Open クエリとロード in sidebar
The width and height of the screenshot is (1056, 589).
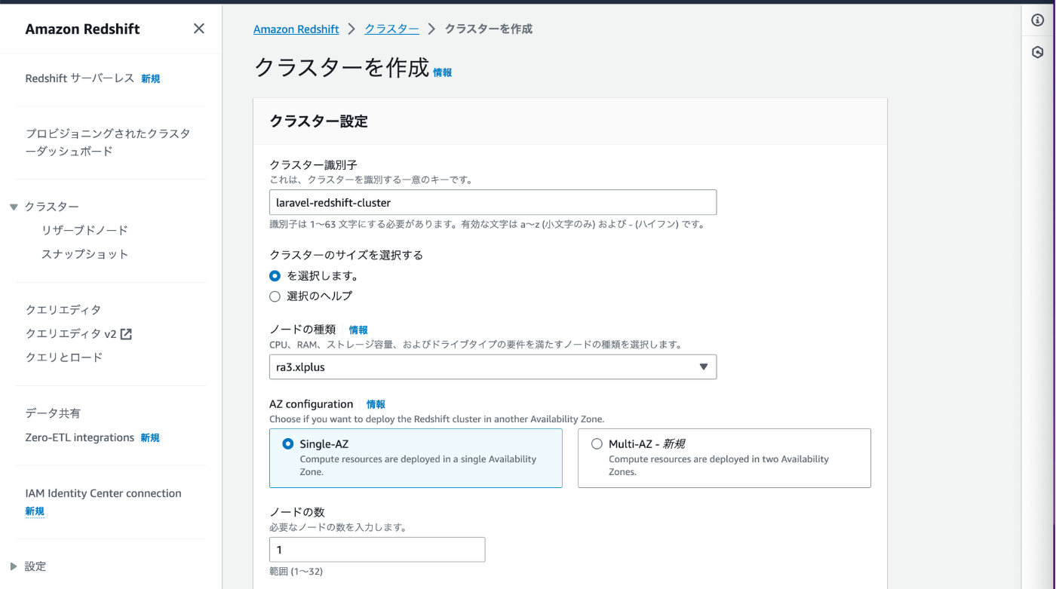pos(64,357)
